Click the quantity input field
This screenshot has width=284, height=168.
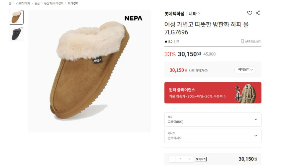click(181, 159)
